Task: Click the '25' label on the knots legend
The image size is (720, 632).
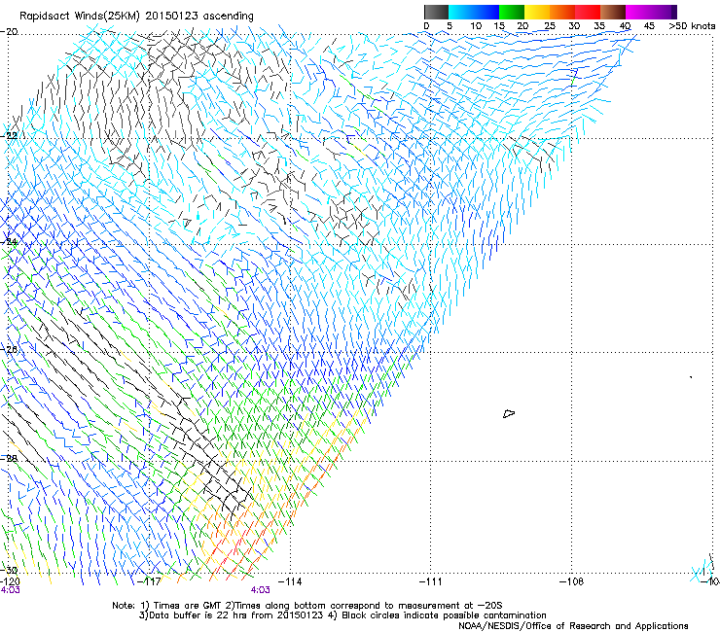Action: (550, 26)
